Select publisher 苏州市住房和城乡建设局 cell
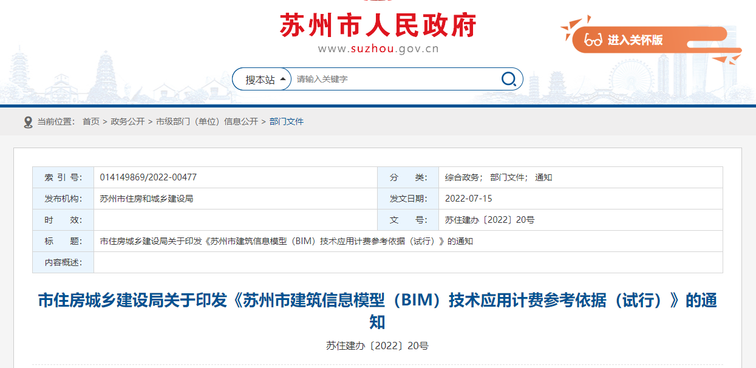 236,199
